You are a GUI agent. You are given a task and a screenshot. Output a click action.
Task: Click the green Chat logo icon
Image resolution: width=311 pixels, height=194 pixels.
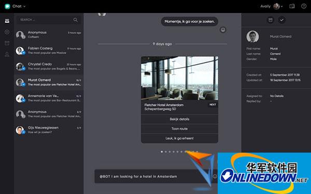(7, 6)
